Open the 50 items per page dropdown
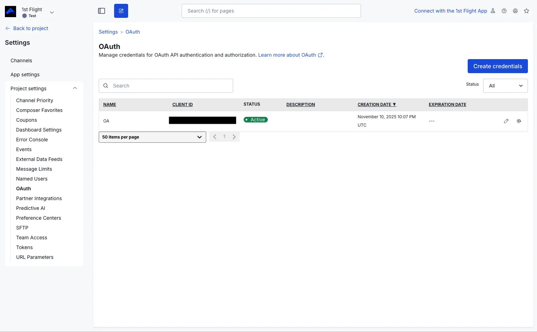This screenshot has height=332, width=537. [152, 137]
